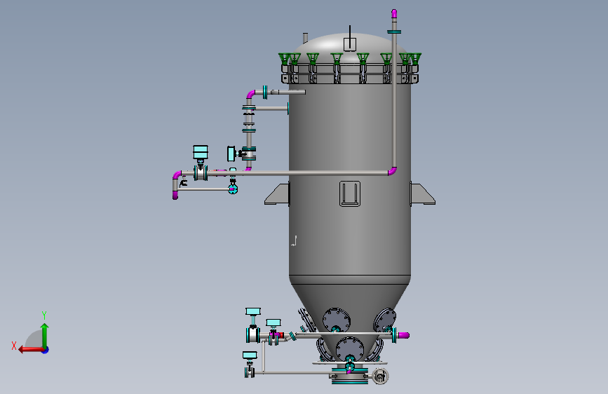Select the upper left manhole cover on cone

coord(336,320)
